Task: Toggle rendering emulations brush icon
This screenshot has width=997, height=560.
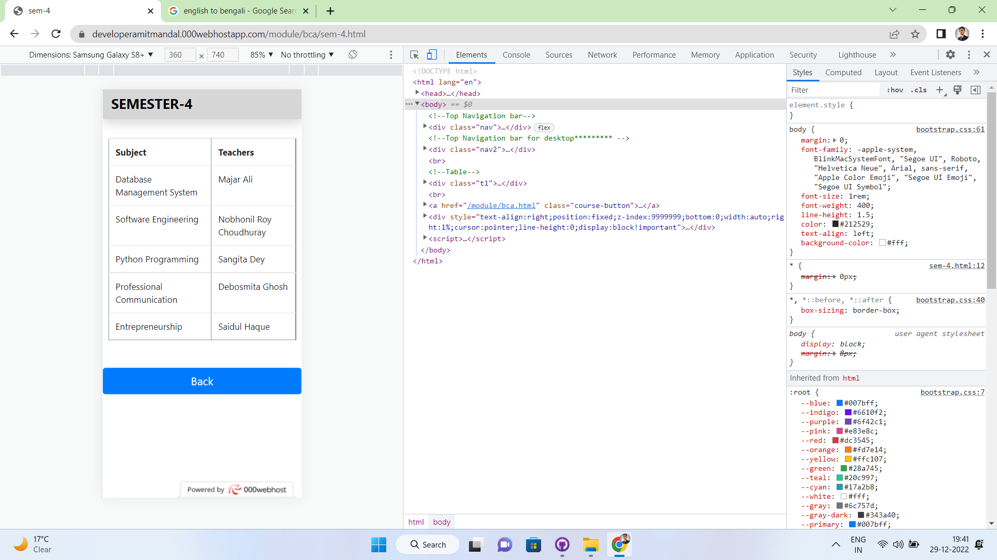Action: tap(958, 90)
